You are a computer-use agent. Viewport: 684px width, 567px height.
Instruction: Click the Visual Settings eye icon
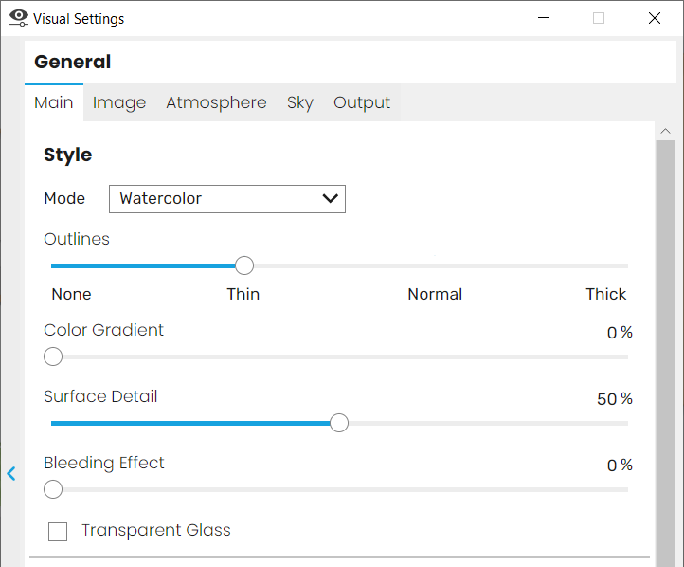coord(19,18)
